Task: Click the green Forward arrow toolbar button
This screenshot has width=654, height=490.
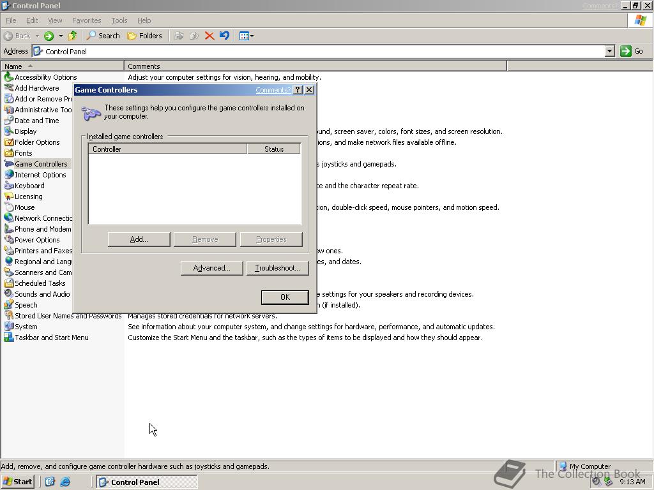Action: coord(49,36)
